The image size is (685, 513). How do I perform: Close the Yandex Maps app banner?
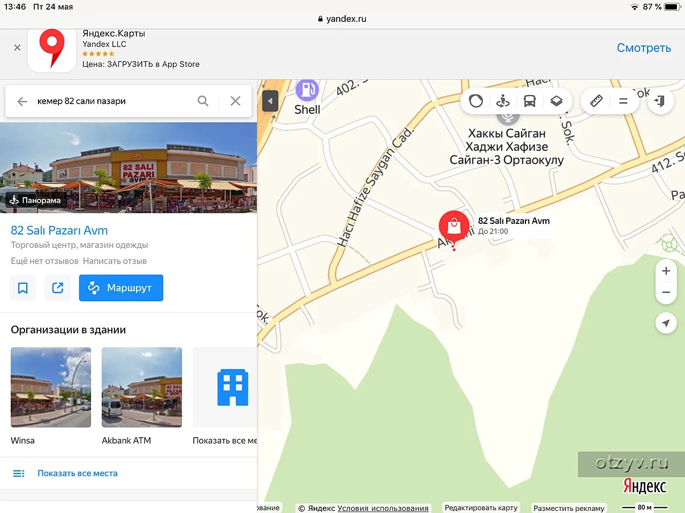tap(17, 48)
